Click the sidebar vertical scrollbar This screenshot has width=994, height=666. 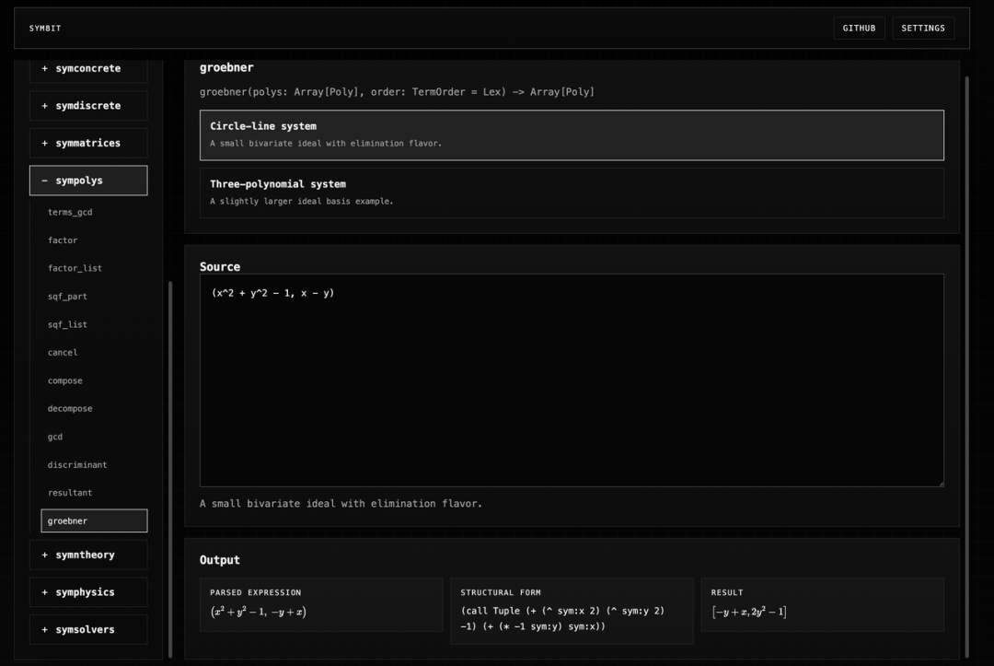pyautogui.click(x=170, y=470)
